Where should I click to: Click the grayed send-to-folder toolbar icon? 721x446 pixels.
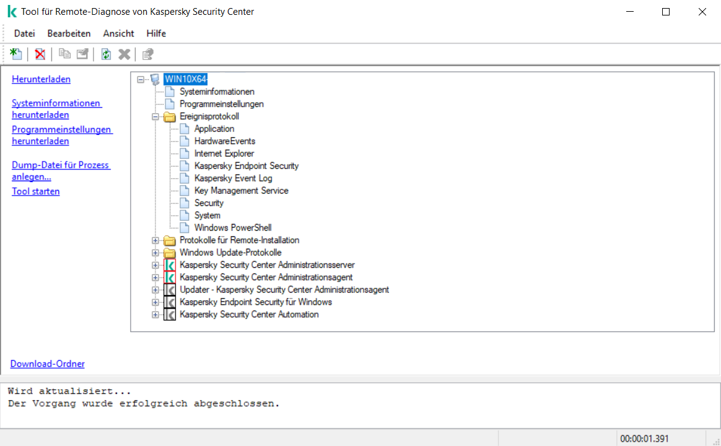coord(82,54)
